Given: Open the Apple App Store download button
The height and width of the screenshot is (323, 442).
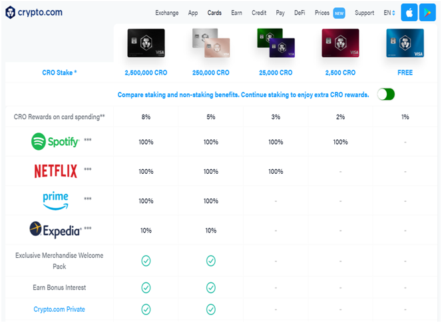Looking at the screenshot, I should [x=409, y=13].
